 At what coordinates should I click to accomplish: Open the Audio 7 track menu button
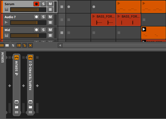tap(50, 22)
